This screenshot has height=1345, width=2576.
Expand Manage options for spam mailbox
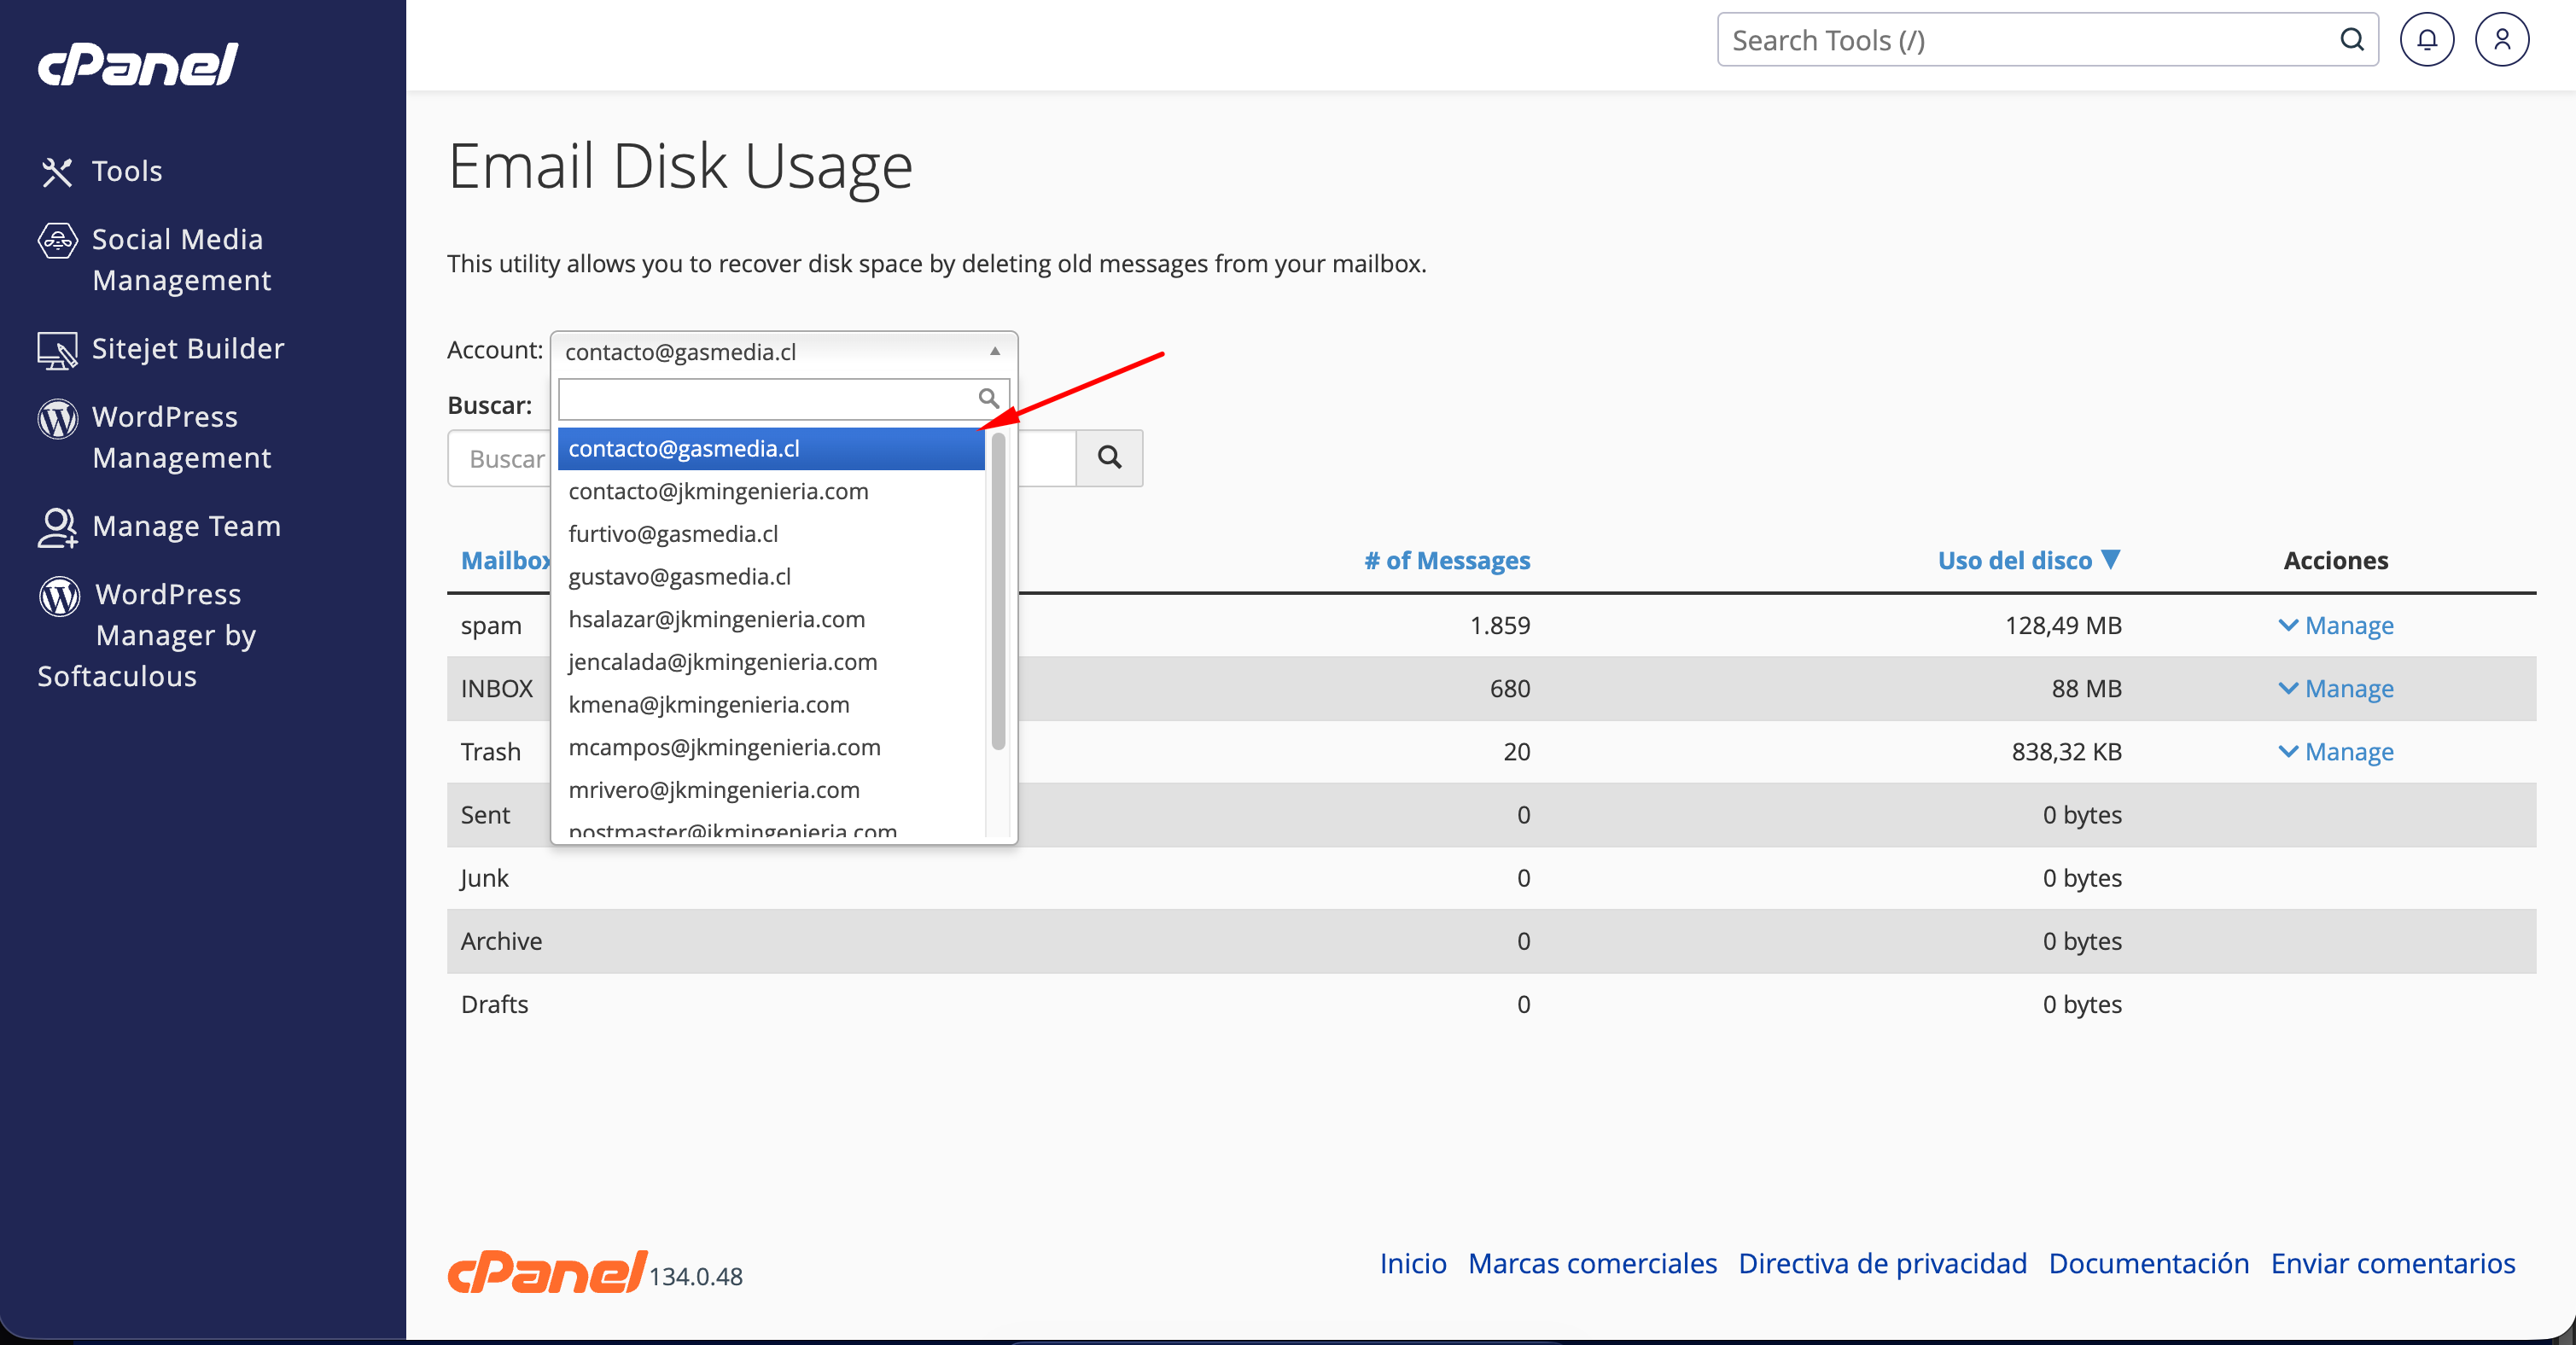click(x=2336, y=626)
